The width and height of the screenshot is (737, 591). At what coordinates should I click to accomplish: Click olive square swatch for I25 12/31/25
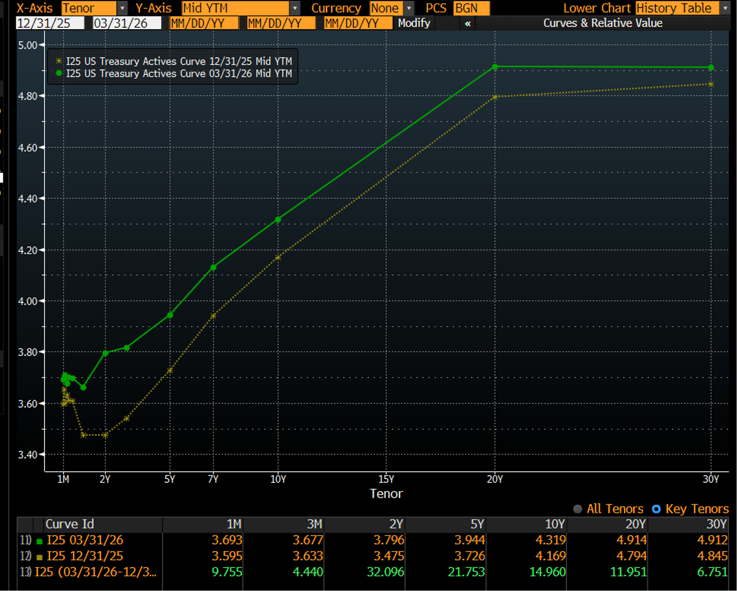(x=39, y=557)
